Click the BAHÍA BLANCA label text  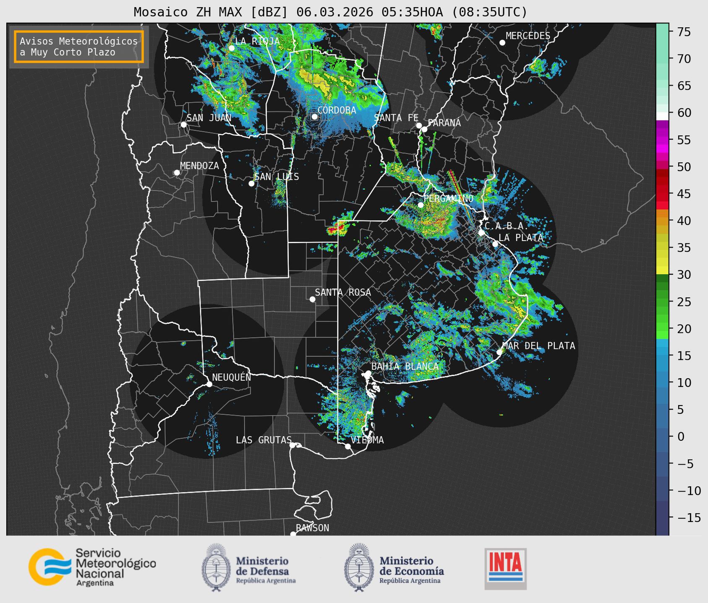tap(405, 366)
